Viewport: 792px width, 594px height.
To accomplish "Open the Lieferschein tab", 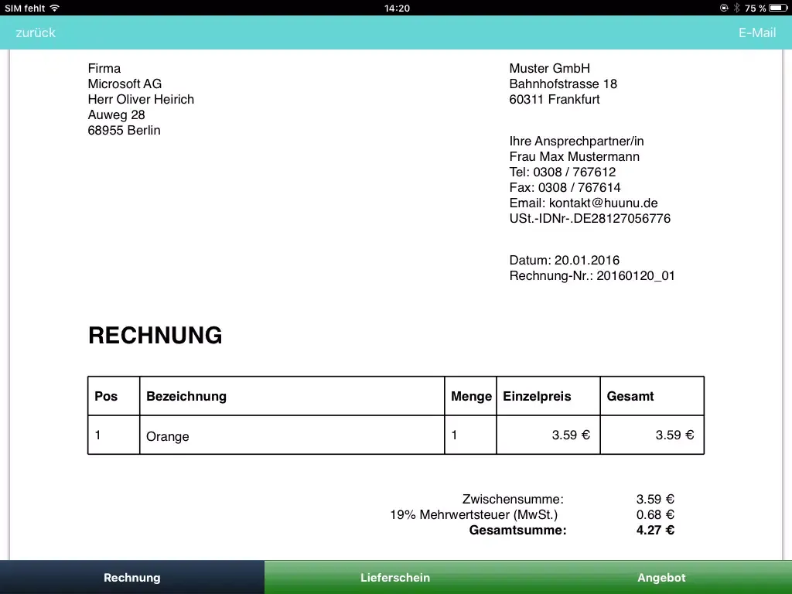I will [x=395, y=577].
